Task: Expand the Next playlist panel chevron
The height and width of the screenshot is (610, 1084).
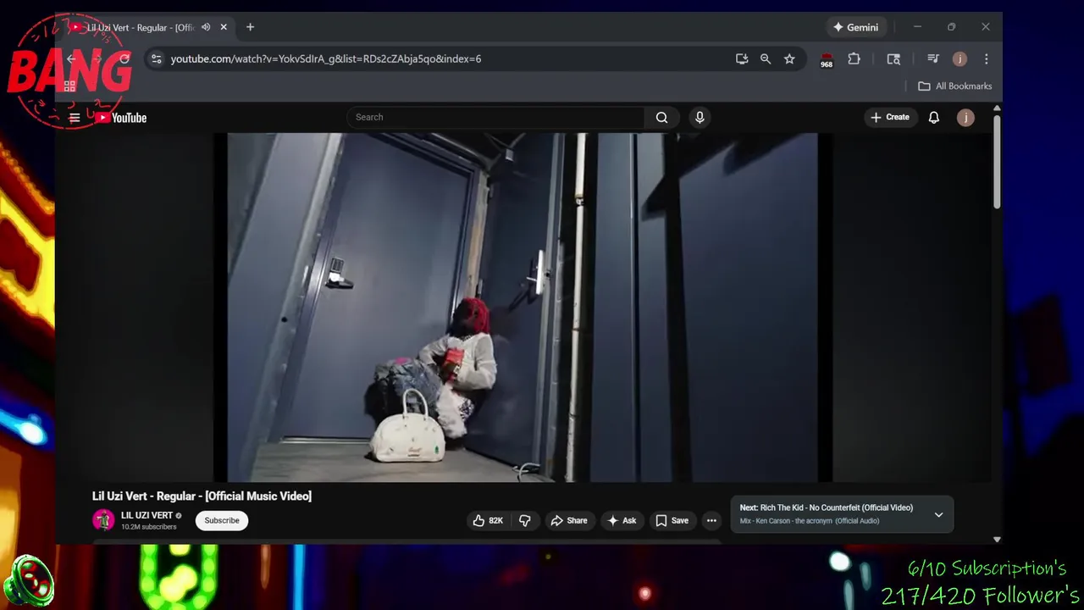Action: click(x=938, y=514)
